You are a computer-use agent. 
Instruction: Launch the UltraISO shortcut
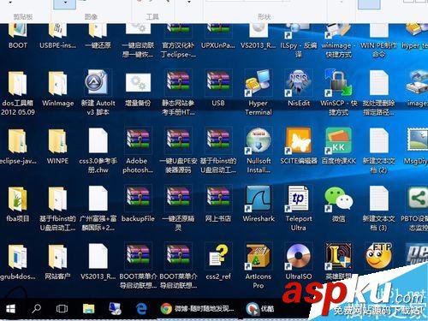(299, 256)
